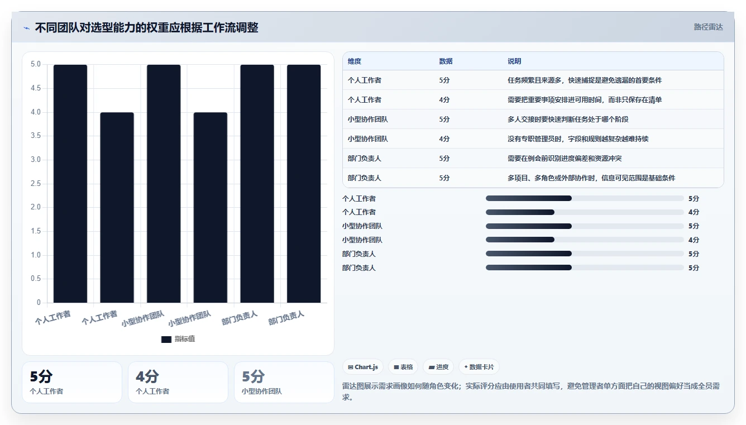Select the row 多项目、多角色或外部协作时

tap(533, 178)
